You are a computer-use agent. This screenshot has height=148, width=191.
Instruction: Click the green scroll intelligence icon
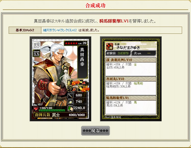(71, 108)
